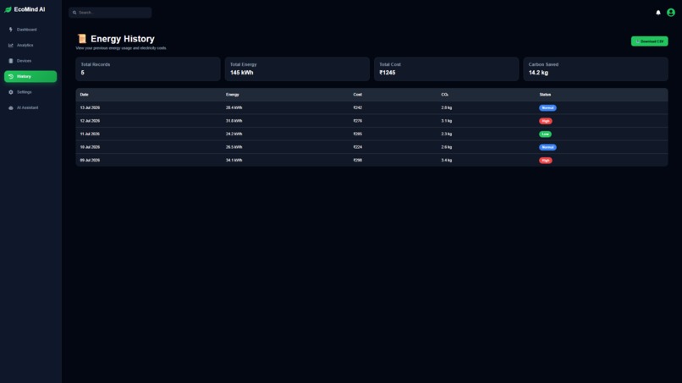Select the 11 Jul 2026 date cell
The height and width of the screenshot is (383, 682).
(90, 134)
